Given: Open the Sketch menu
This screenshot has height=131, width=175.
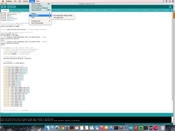Looking at the screenshot, I should (25, 1).
